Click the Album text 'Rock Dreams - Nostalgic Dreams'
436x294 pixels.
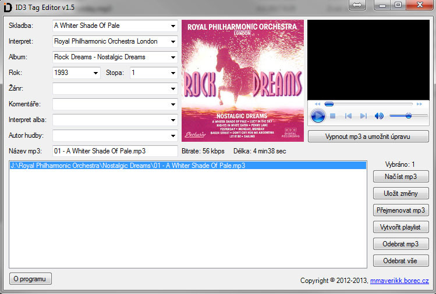tap(100, 57)
